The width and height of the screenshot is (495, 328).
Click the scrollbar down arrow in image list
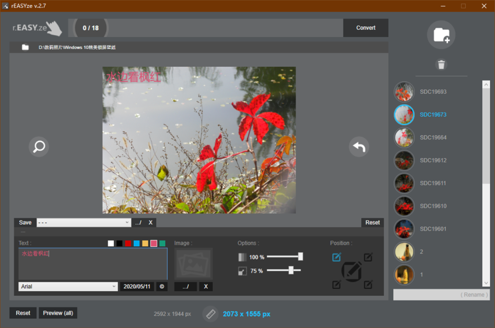[486, 283]
